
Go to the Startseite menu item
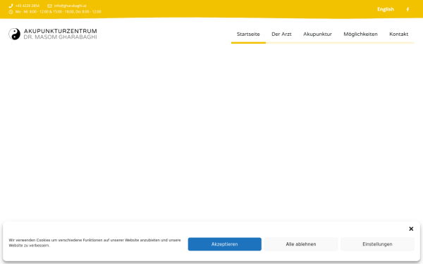point(248,34)
